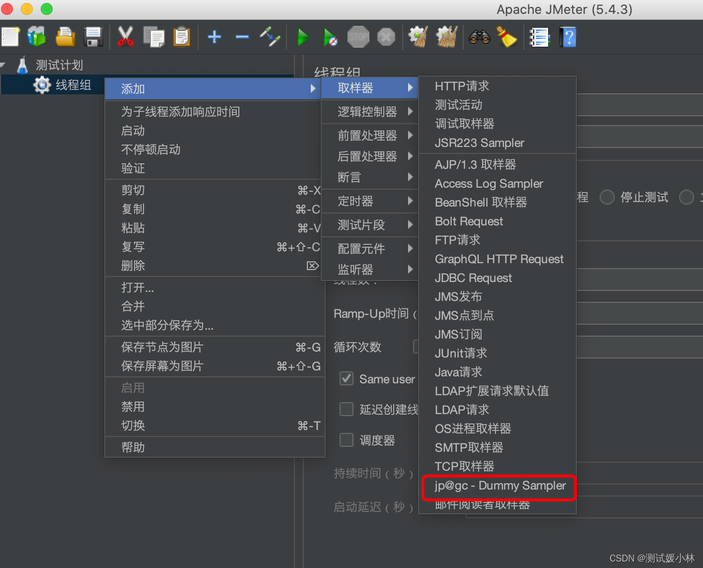Choose GraphQL HTTP Request entry
This screenshot has height=568, width=703.
(497, 259)
